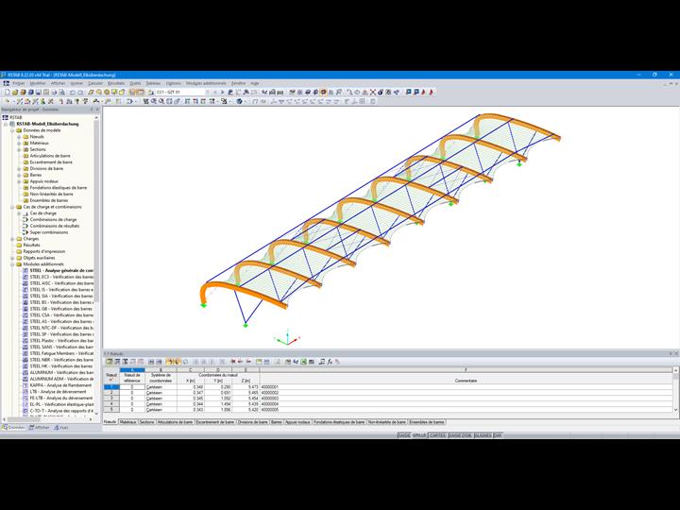
Task: Open the Modules additionnels menu
Action: (206, 83)
